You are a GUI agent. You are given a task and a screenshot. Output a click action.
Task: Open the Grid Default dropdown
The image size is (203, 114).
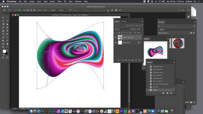point(46,10)
